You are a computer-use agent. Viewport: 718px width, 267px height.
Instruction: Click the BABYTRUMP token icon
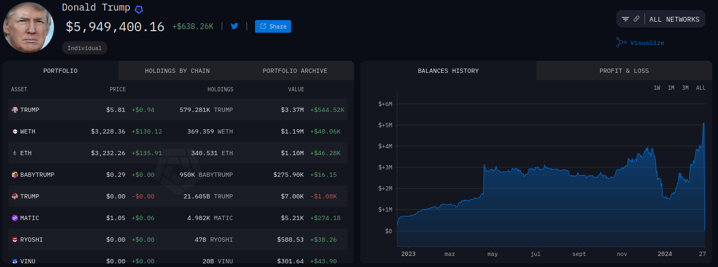point(15,175)
